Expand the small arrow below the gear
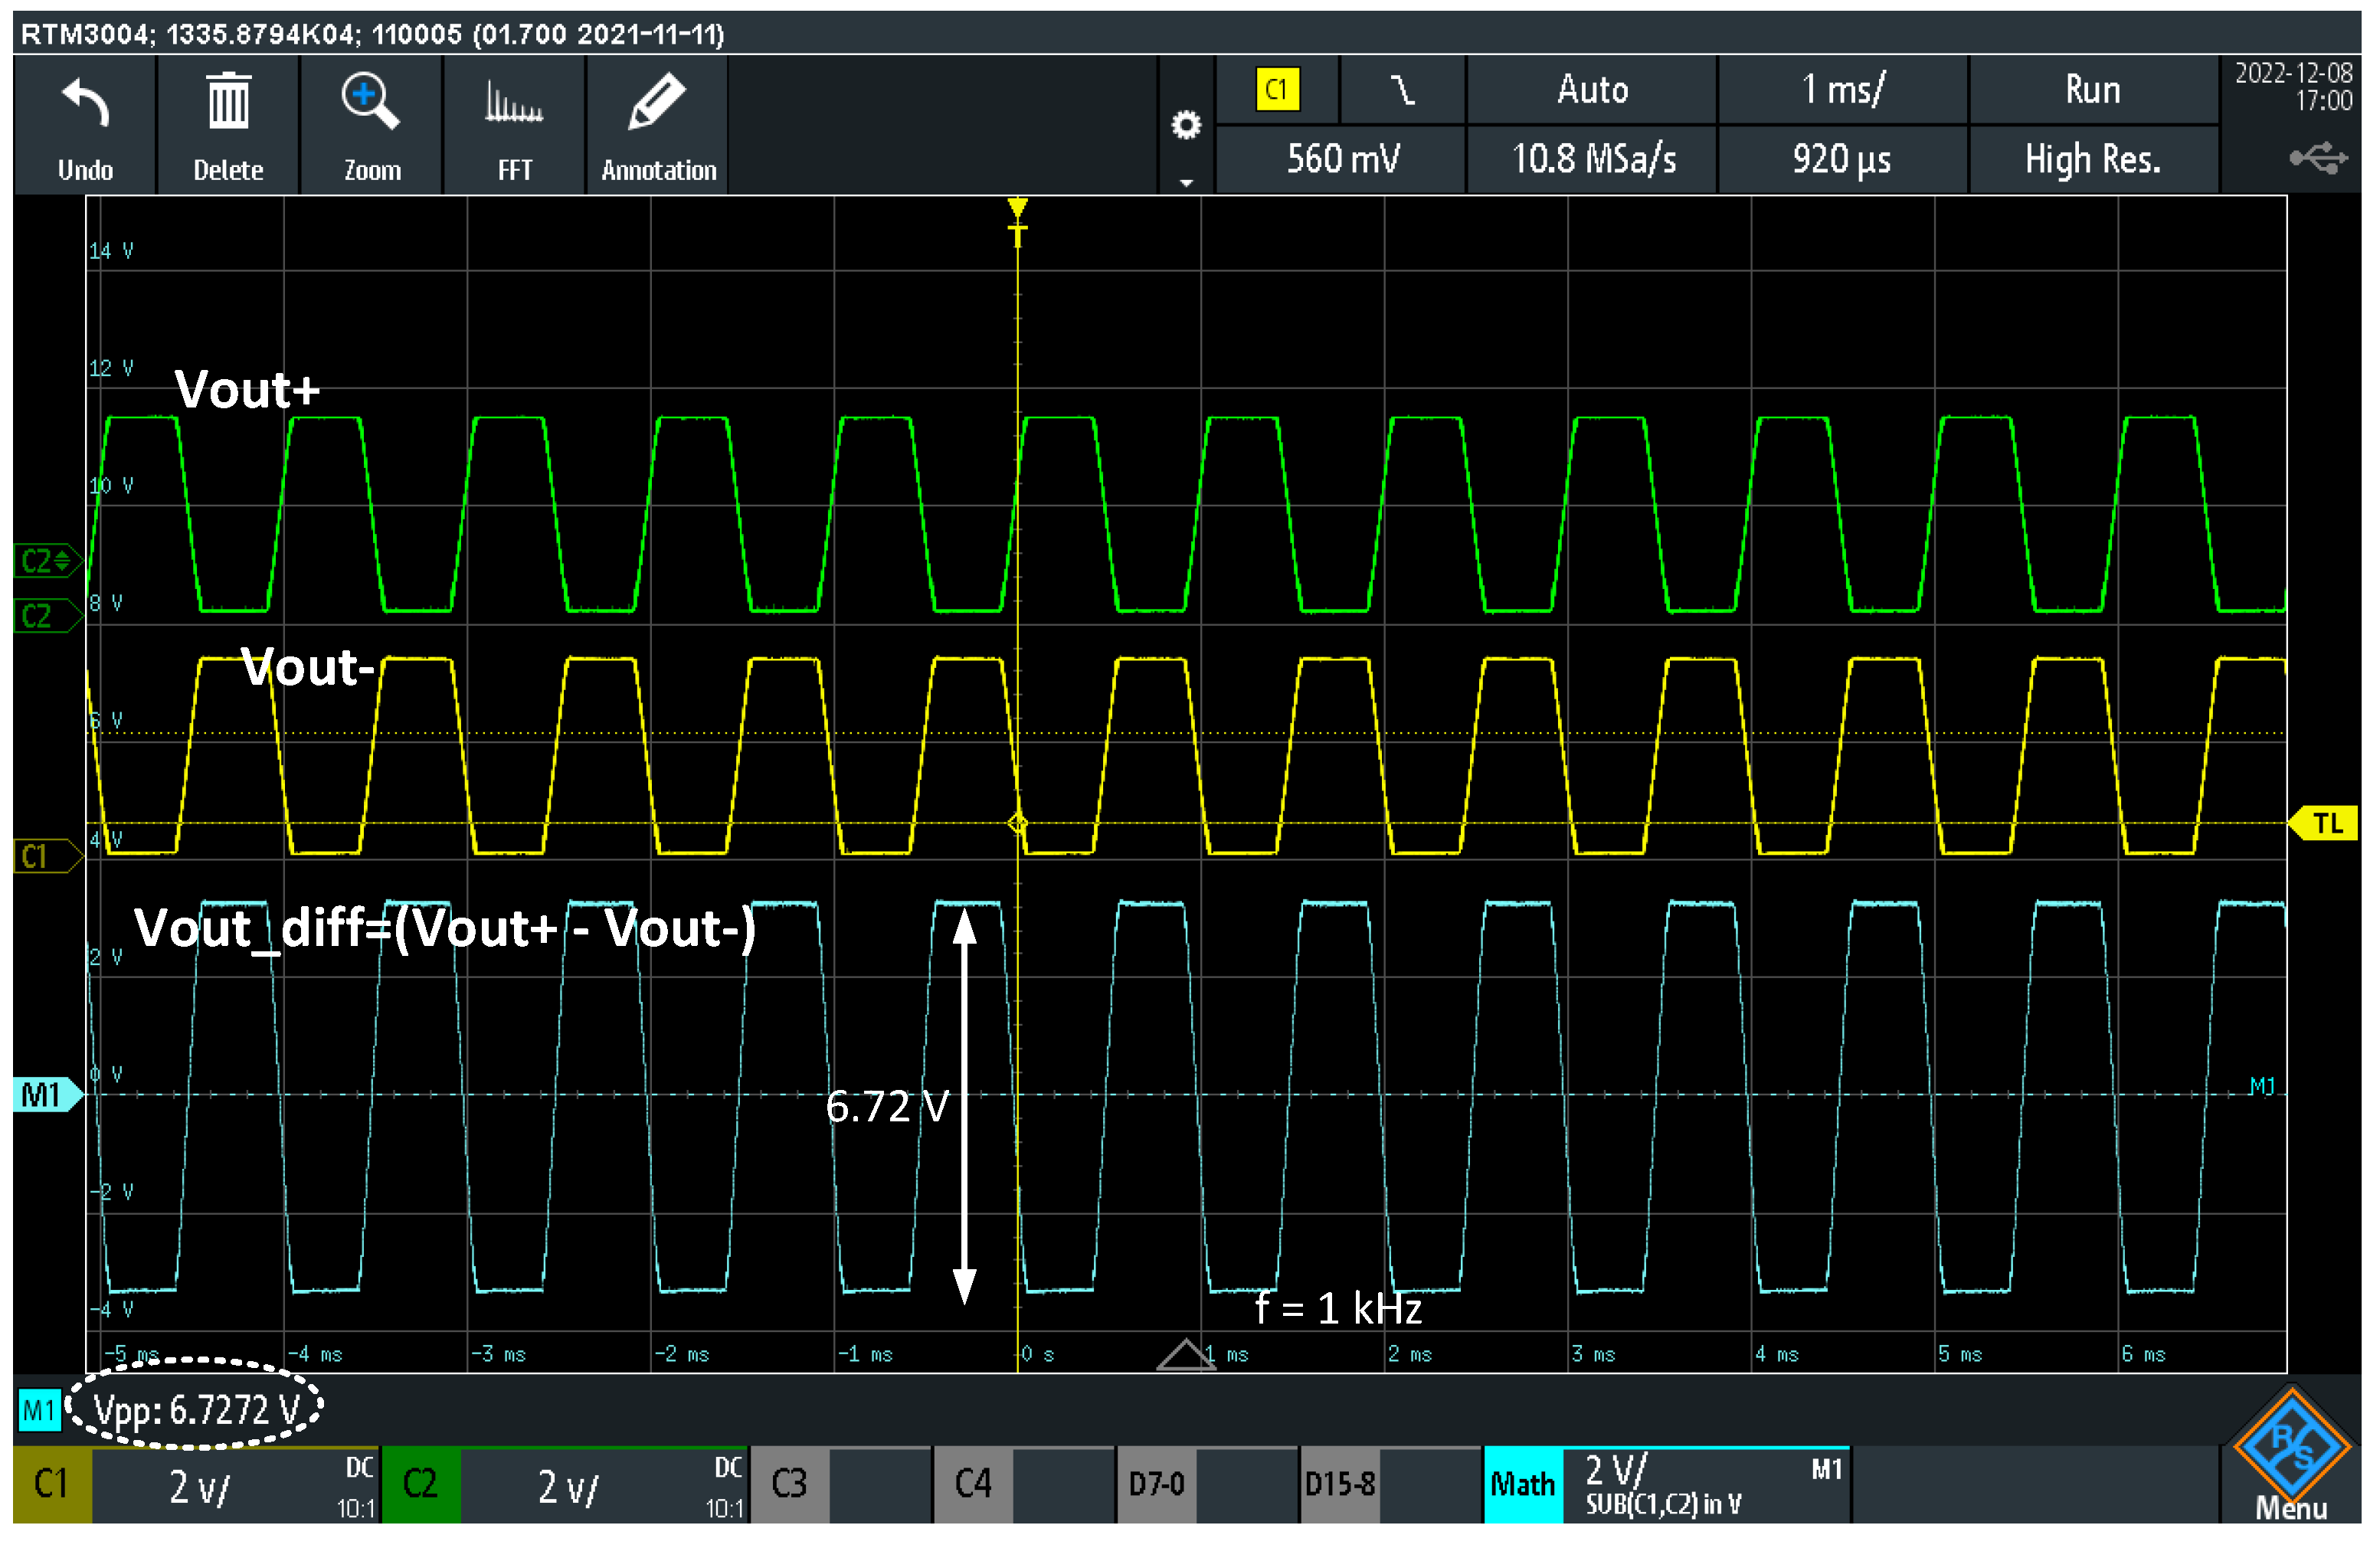The image size is (2380, 1548). (x=1186, y=183)
